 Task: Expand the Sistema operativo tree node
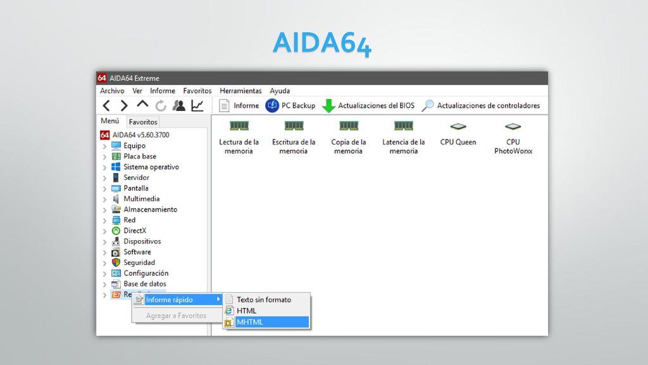104,167
